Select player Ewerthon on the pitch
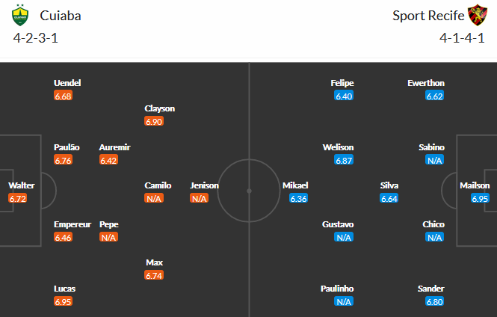 point(426,83)
